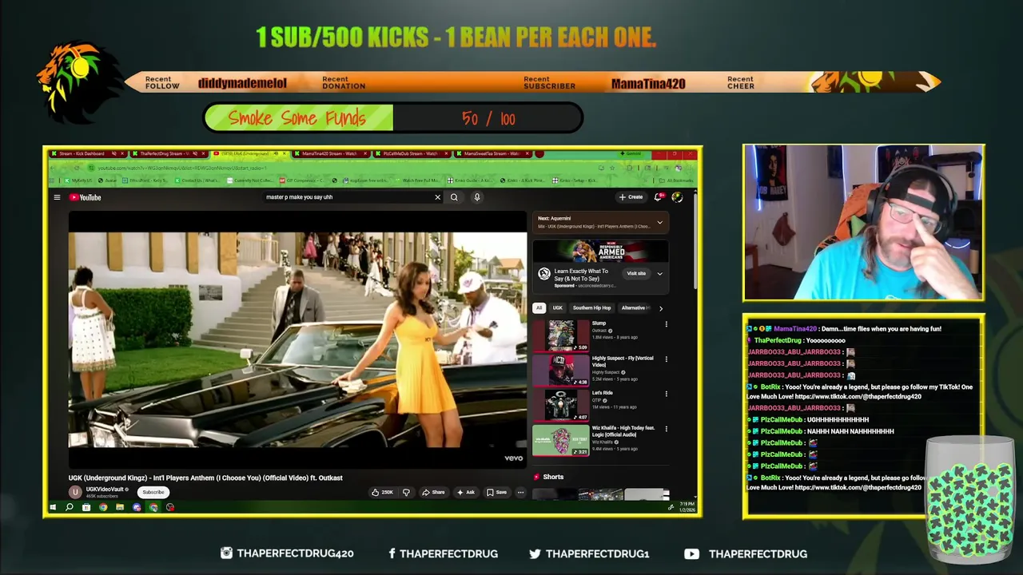The height and width of the screenshot is (575, 1023).
Task: Share the UGK video
Action: 433,493
